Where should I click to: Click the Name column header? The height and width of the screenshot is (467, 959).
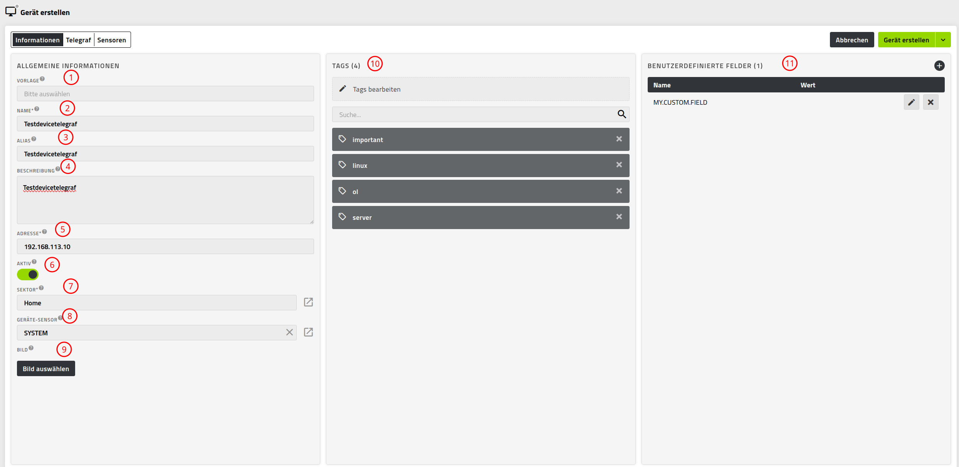662,85
